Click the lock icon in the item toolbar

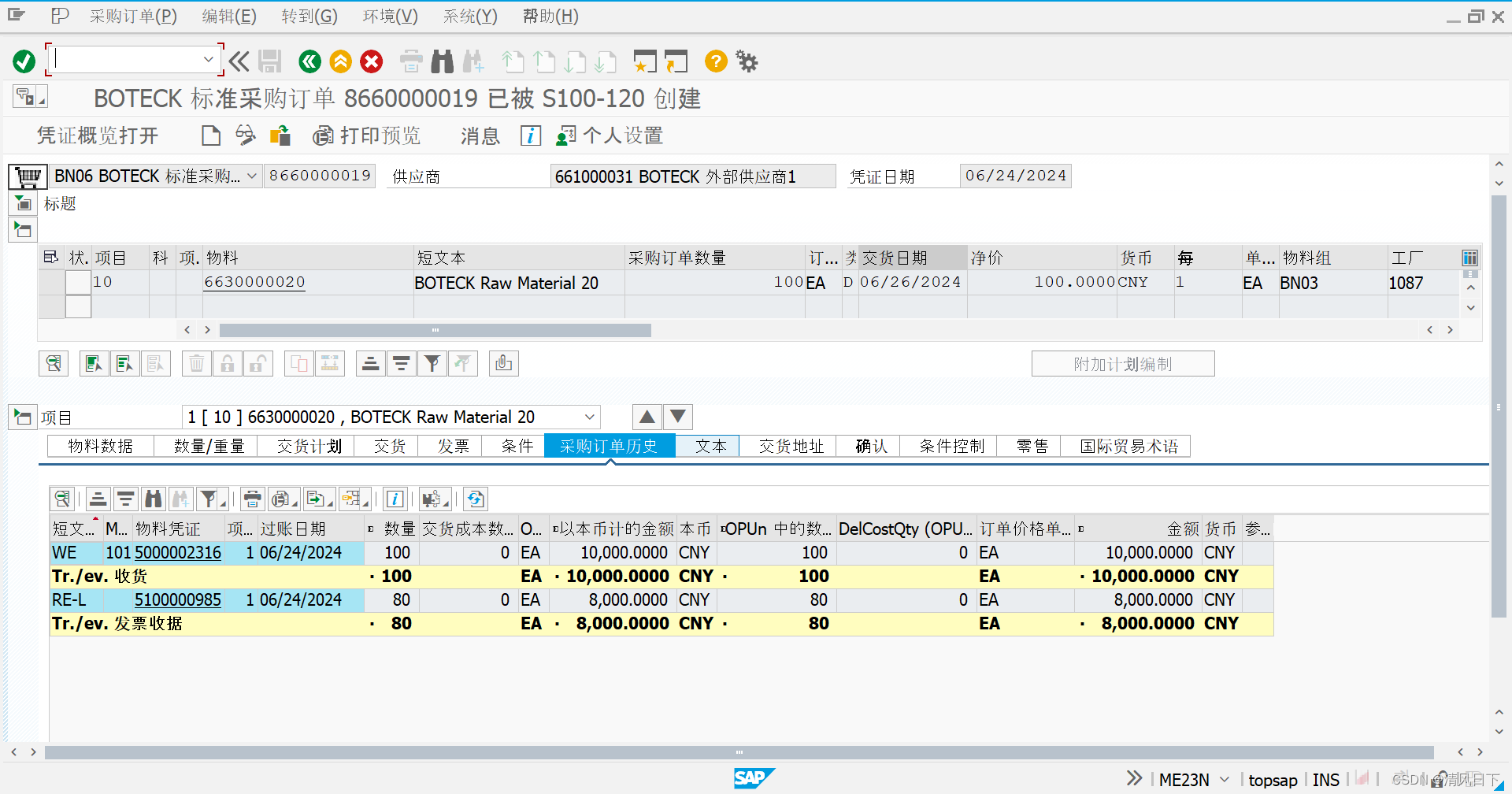pyautogui.click(x=228, y=363)
